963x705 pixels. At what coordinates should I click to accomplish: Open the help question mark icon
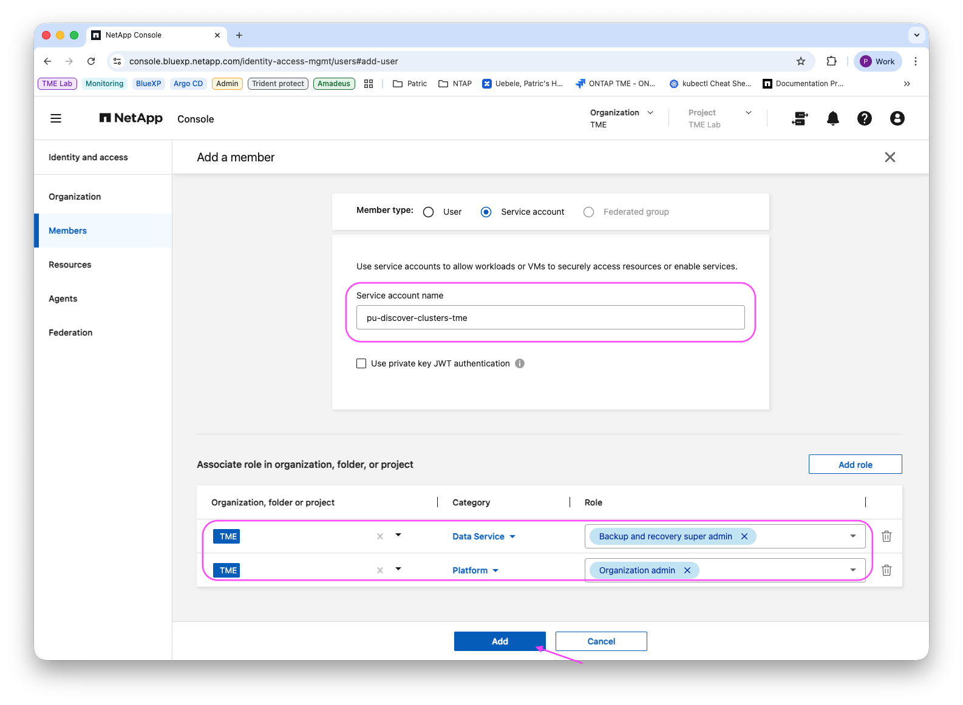pyautogui.click(x=865, y=118)
